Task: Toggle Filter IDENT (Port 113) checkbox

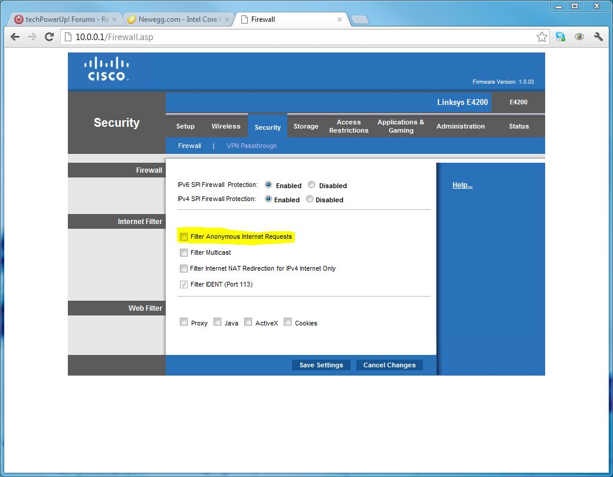Action: click(x=183, y=284)
